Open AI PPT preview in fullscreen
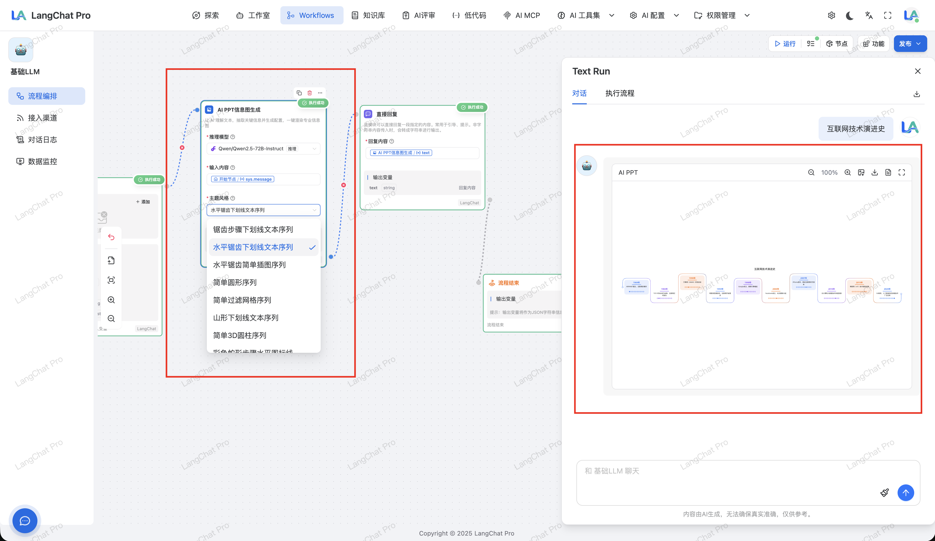935x541 pixels. pyautogui.click(x=902, y=172)
